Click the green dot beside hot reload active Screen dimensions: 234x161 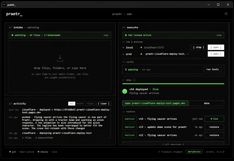(126, 35)
